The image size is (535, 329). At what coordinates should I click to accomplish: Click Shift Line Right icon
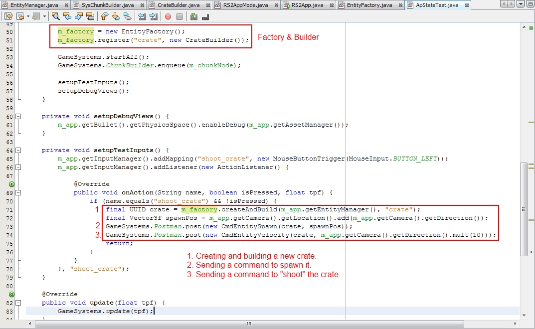coord(154,16)
